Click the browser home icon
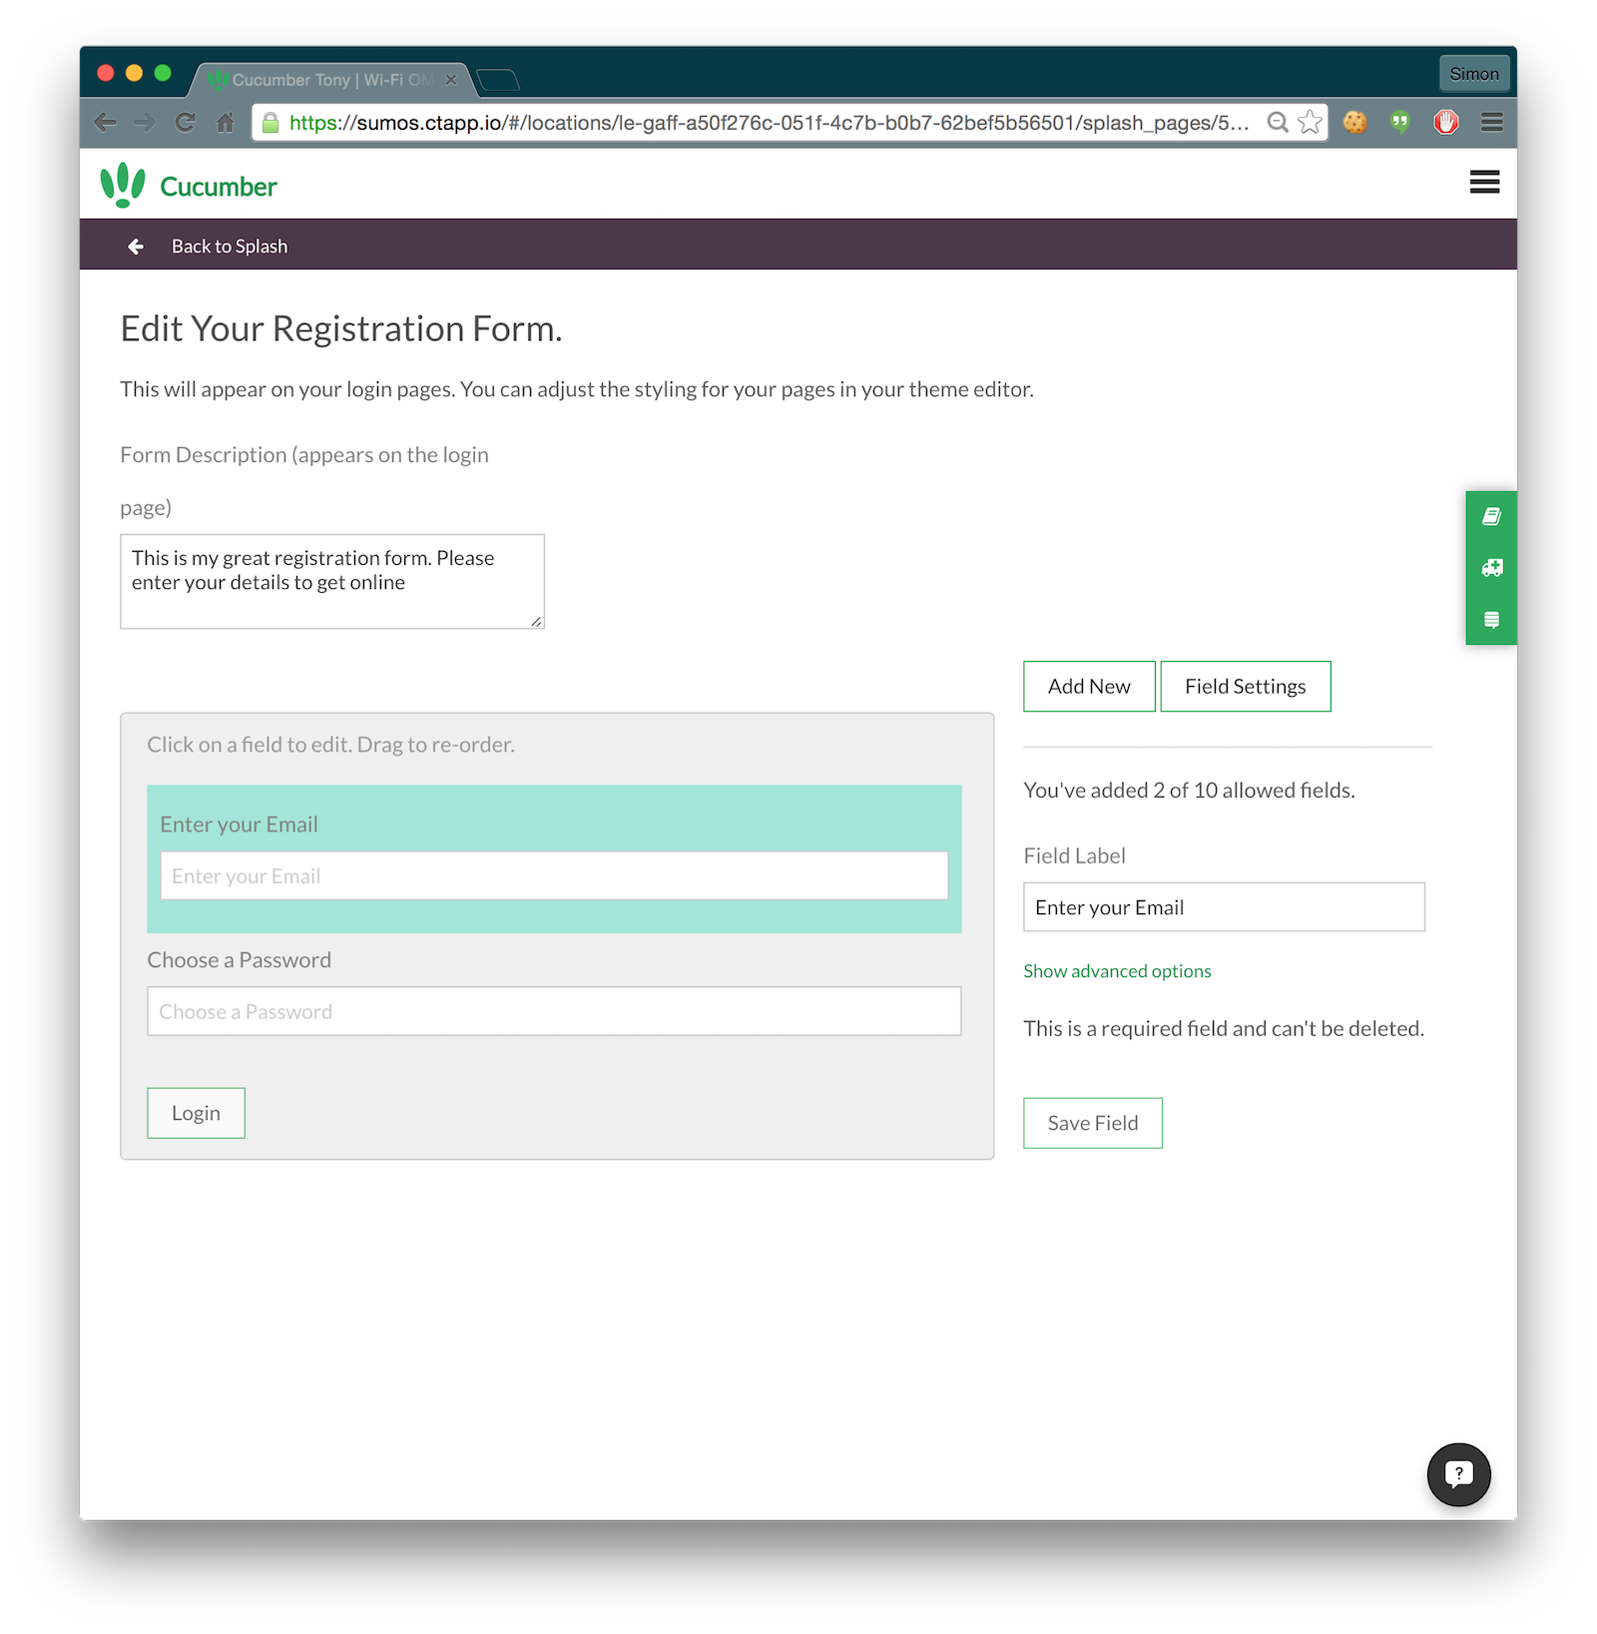Image resolution: width=1597 pixels, height=1634 pixels. [225, 123]
